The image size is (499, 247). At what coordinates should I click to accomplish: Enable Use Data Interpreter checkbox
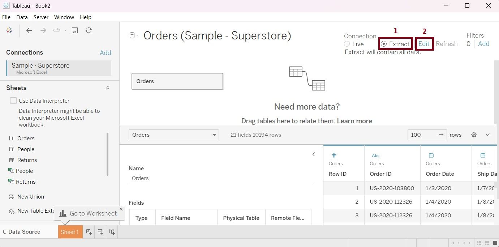(x=13, y=101)
